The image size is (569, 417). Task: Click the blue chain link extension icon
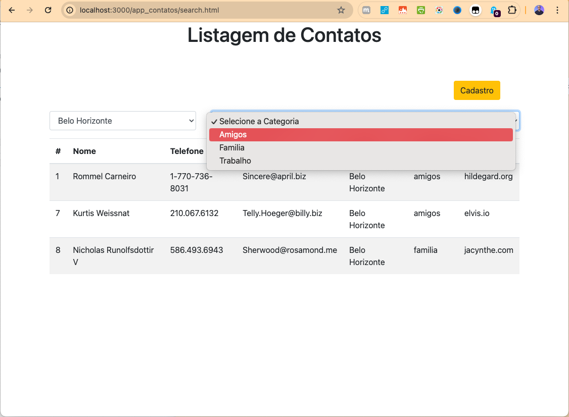click(x=385, y=10)
